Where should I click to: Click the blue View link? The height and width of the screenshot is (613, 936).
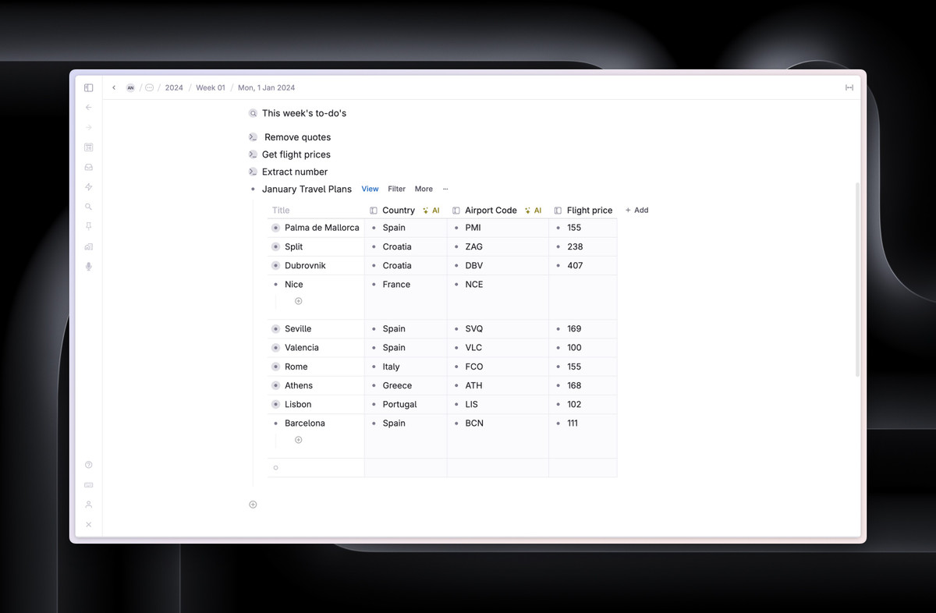coord(370,189)
